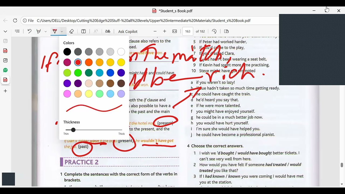
Task: Choose the dark purple swatch
Action: 78,83
